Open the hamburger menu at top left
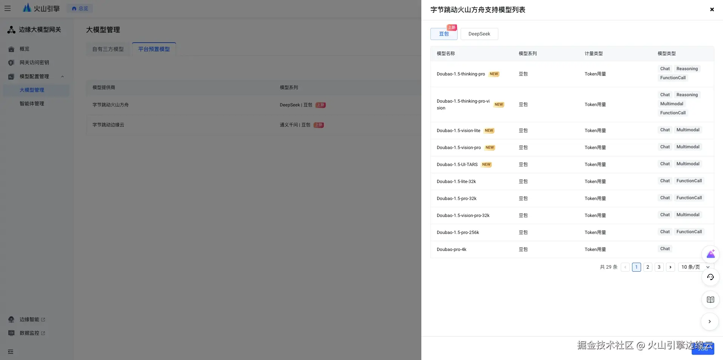 (8, 8)
